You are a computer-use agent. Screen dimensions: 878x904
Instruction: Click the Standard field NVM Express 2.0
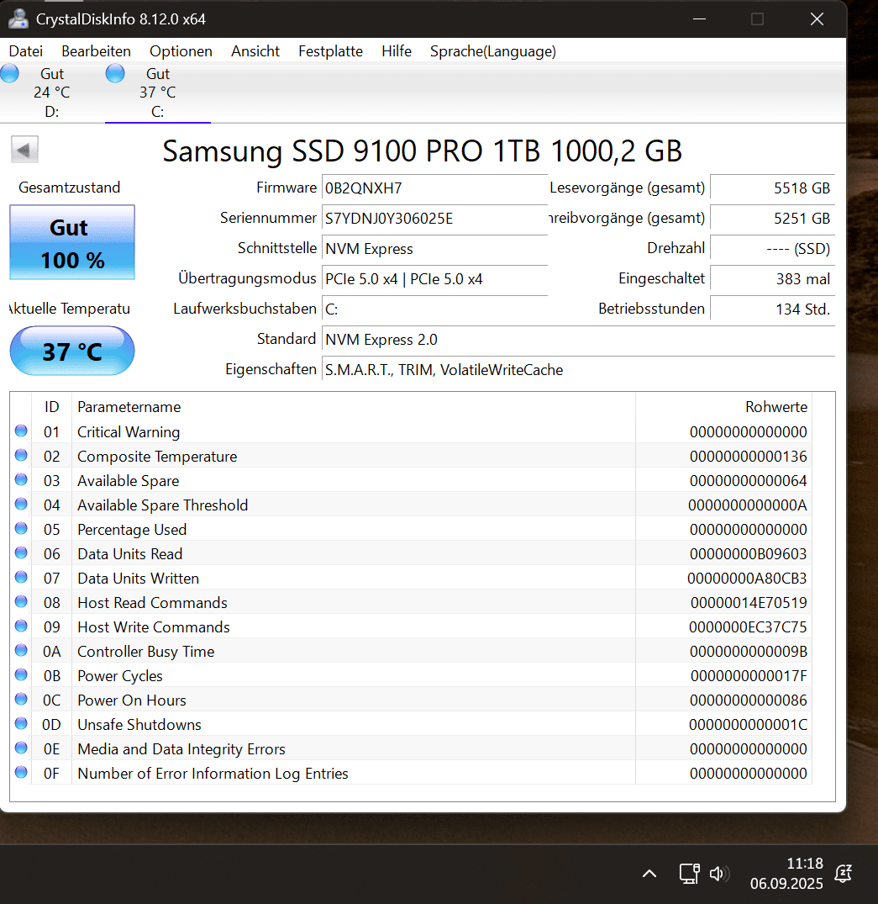[578, 340]
